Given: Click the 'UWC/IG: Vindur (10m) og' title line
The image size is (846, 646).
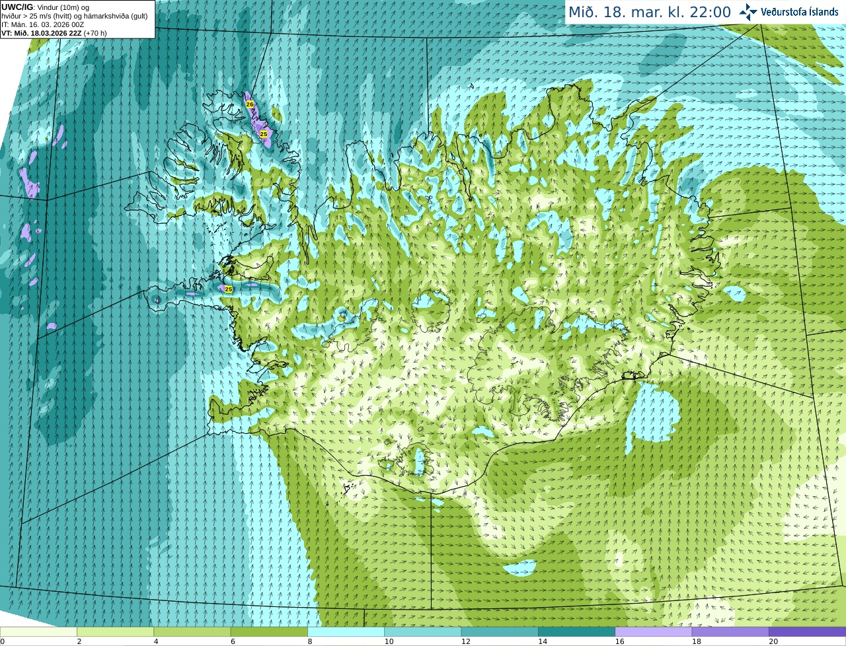Looking at the screenshot, I should pos(46,7).
